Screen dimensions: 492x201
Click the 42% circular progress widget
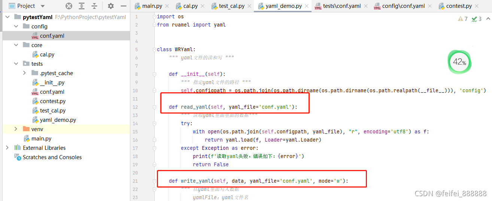[x=459, y=62]
